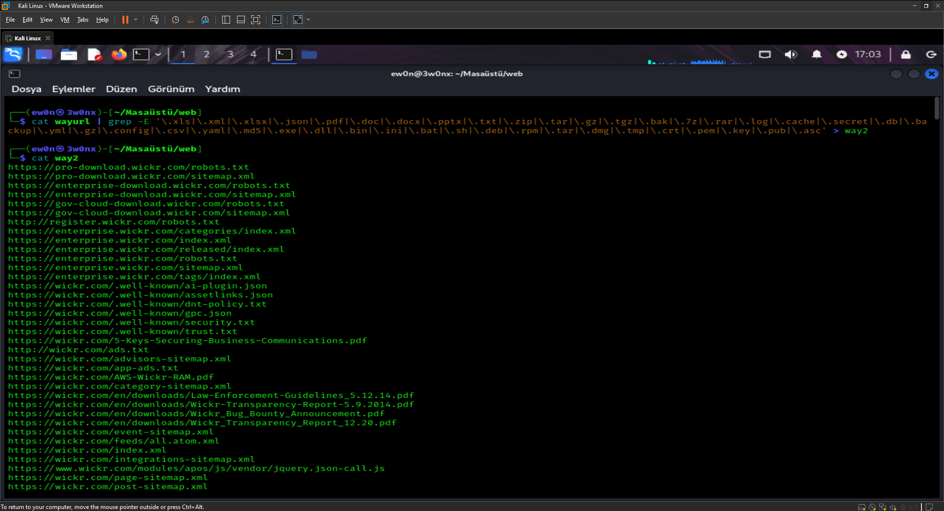Open the VMware Edit menu
The image size is (944, 511).
click(28, 20)
